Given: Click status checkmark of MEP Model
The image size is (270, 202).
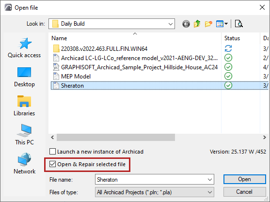Looking at the screenshot, I should coord(228,76).
